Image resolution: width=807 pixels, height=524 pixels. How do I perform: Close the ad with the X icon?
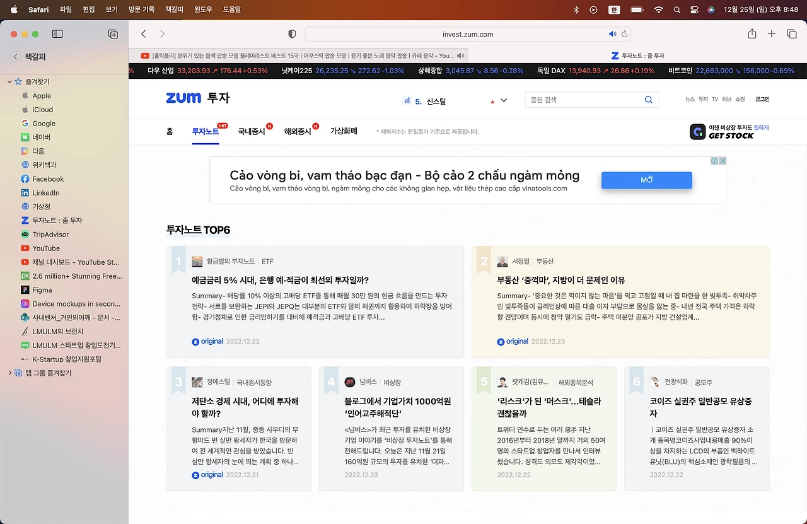[x=723, y=161]
